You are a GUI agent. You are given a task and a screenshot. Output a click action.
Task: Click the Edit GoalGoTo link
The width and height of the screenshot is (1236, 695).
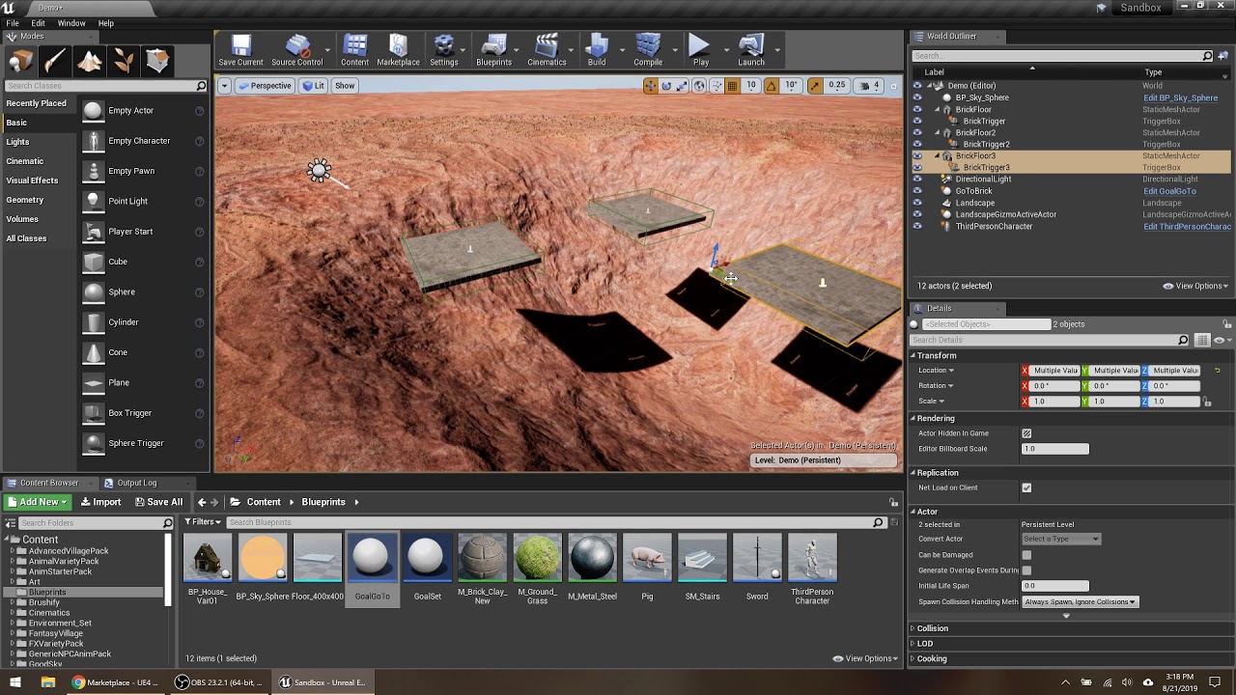coord(1169,191)
